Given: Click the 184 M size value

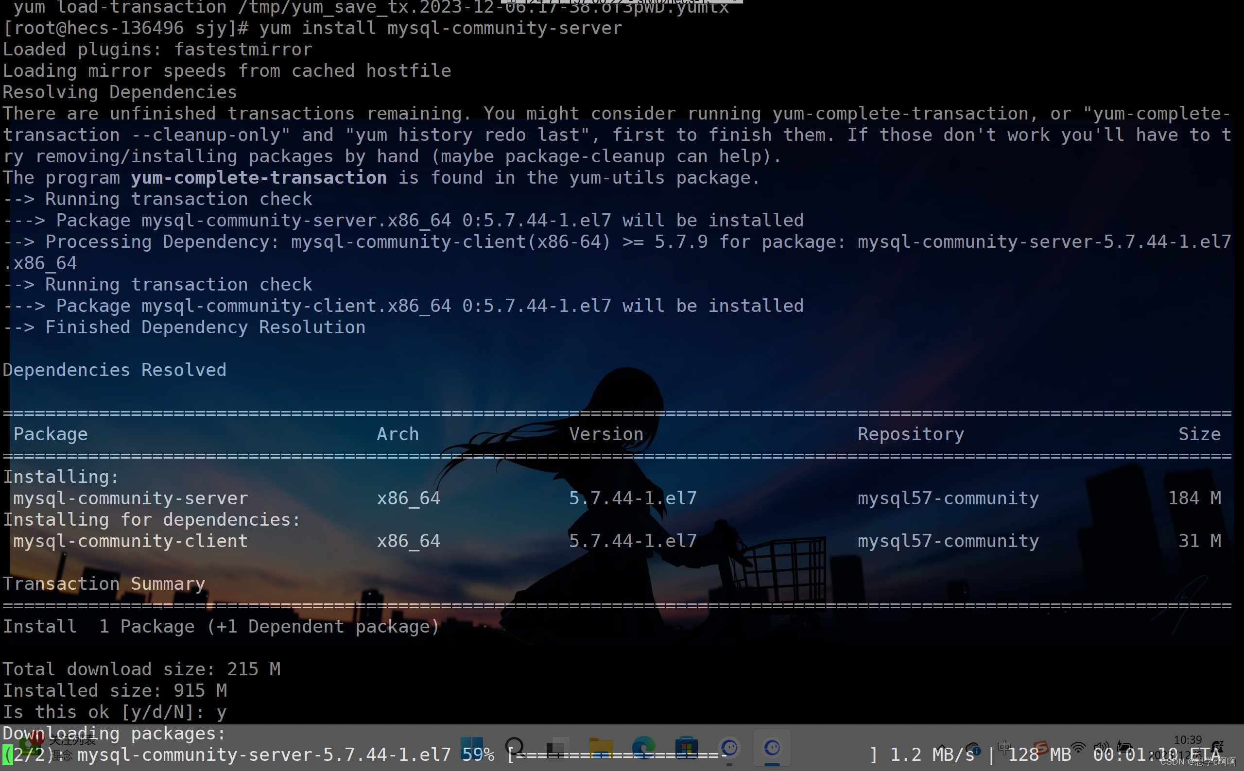Looking at the screenshot, I should tap(1194, 498).
